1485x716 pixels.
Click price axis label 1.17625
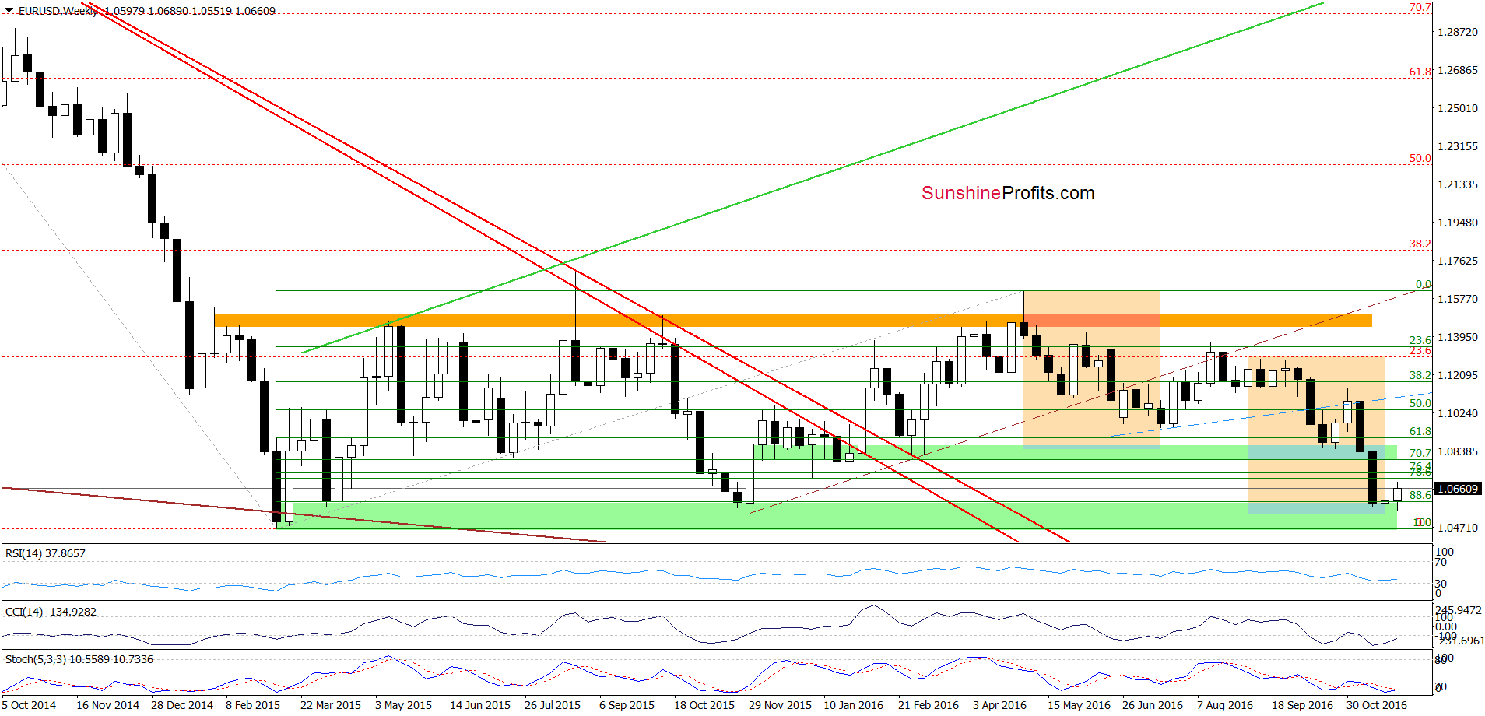pos(1457,261)
